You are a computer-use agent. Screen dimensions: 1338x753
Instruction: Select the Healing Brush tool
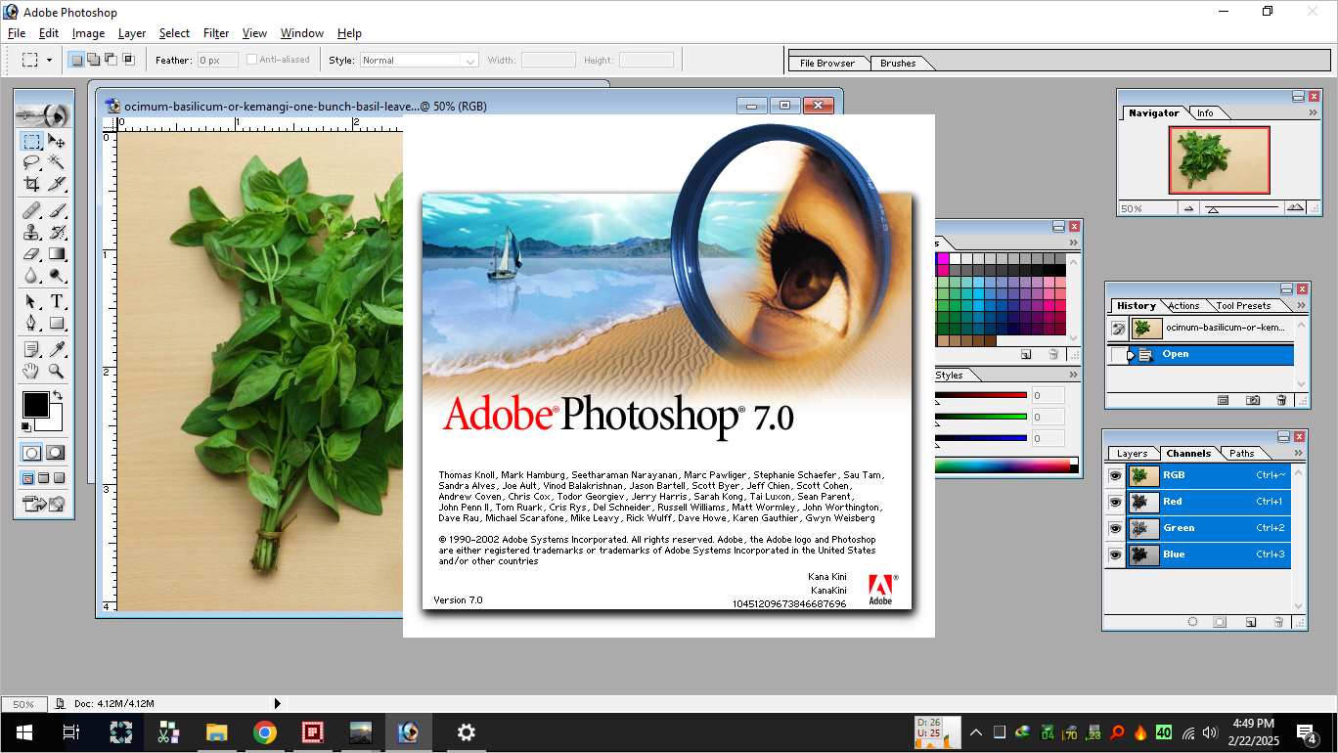[31, 210]
